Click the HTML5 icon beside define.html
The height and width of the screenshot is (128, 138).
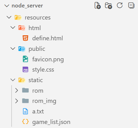coord(25,38)
